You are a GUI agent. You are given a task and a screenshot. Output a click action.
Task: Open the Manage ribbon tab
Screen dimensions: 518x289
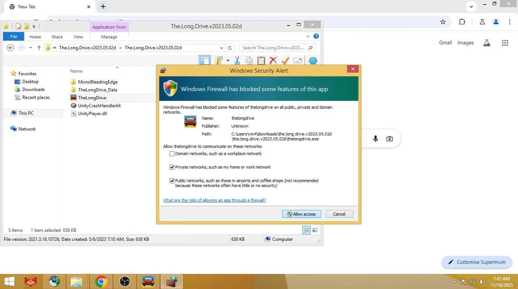click(x=109, y=37)
